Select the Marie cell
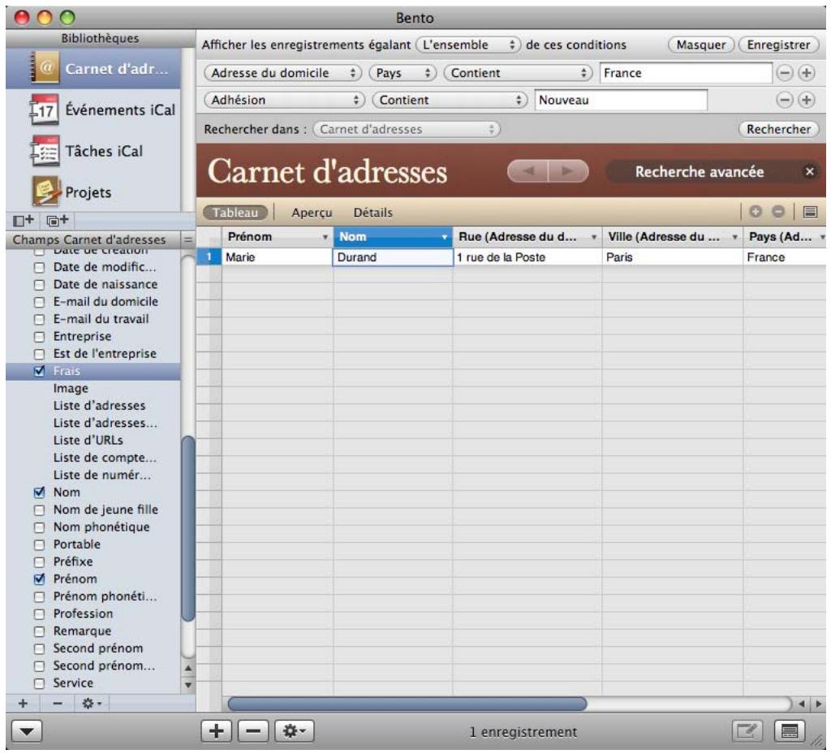 [x=278, y=257]
